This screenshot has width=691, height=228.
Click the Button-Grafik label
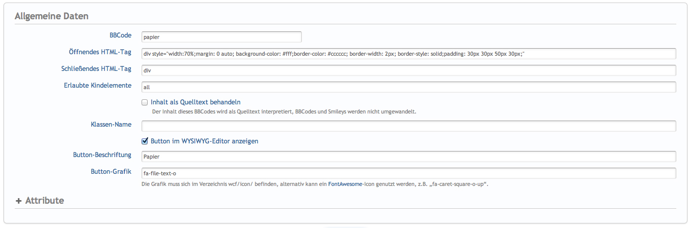pyautogui.click(x=111, y=172)
